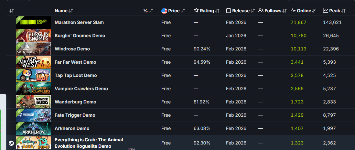Click the 94.59% rating value

point(202,62)
